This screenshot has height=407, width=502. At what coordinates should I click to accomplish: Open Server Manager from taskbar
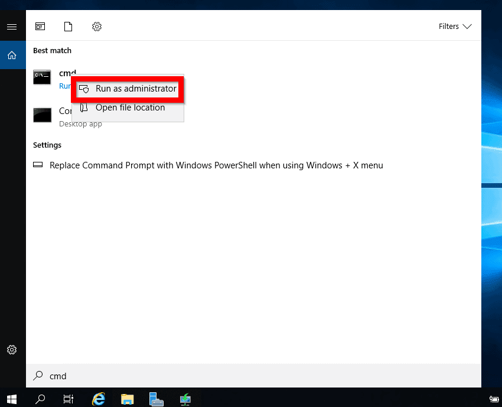click(157, 399)
